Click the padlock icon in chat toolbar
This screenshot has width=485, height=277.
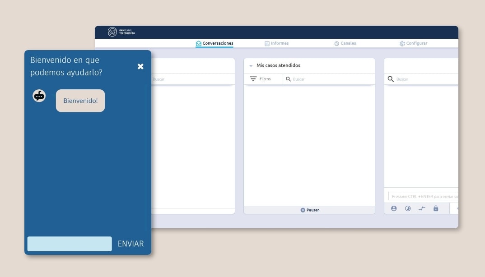(x=436, y=208)
